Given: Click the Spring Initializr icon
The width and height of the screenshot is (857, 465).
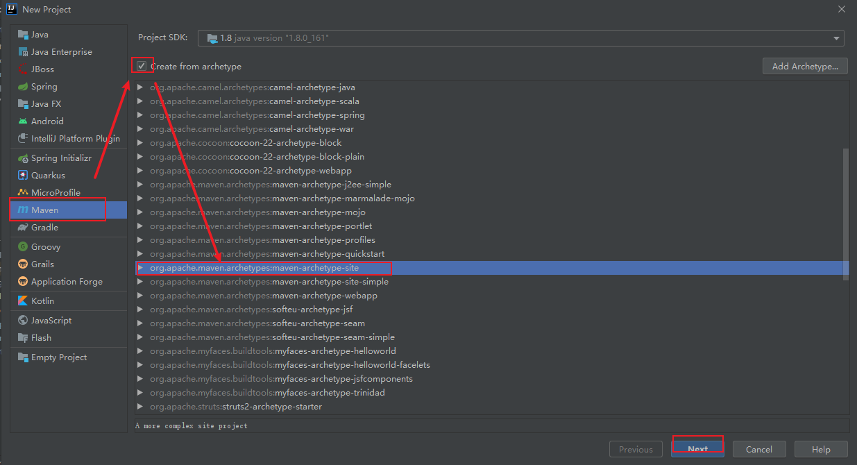Looking at the screenshot, I should coord(23,158).
